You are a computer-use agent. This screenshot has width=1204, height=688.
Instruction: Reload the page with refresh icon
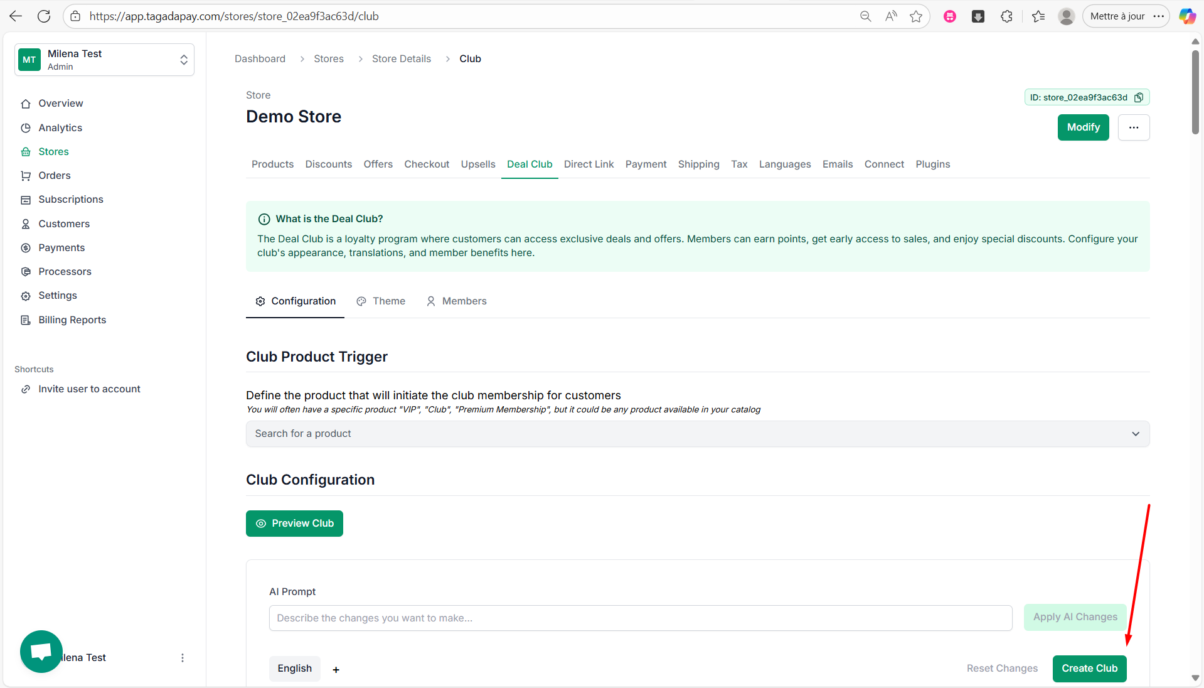(44, 16)
